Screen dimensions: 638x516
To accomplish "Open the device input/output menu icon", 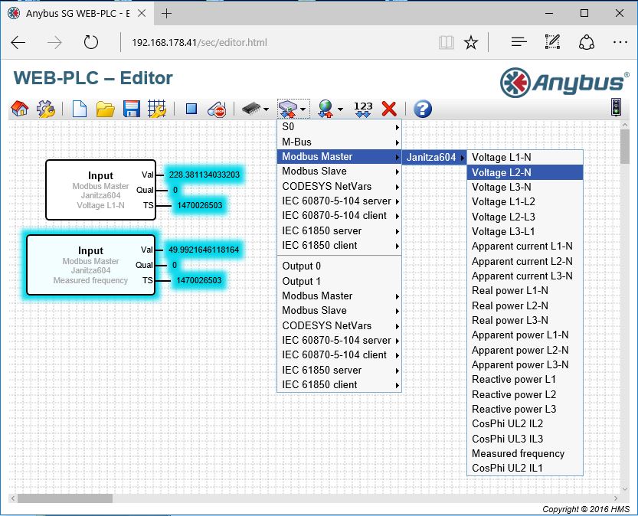I will tap(288, 109).
